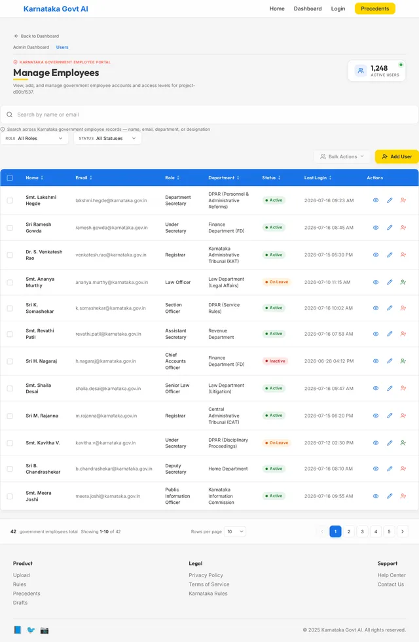Sort table by Name column
419x642 pixels.
point(35,178)
